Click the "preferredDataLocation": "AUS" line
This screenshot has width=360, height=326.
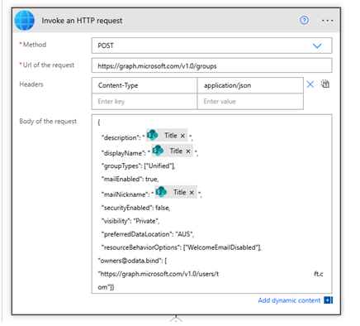(x=148, y=234)
